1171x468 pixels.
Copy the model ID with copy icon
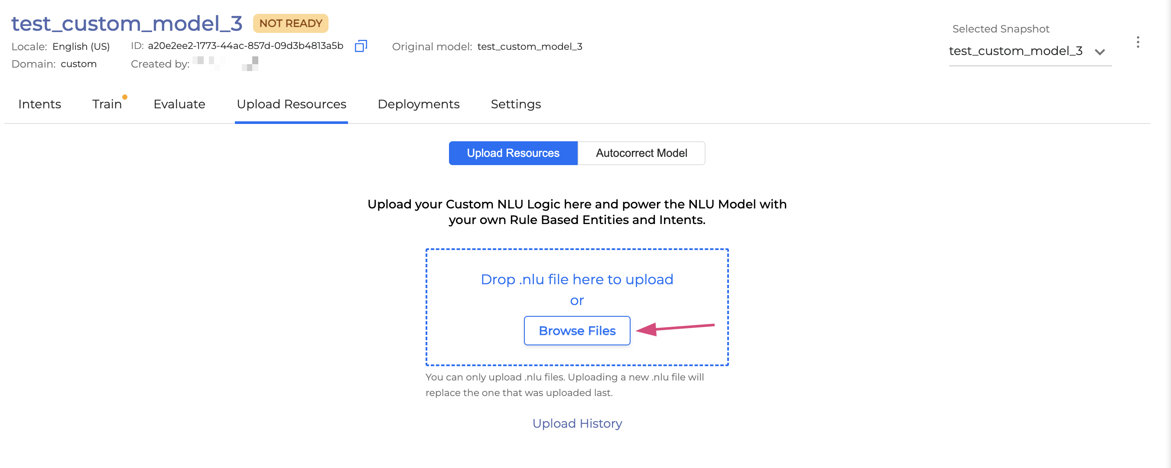[x=361, y=46]
